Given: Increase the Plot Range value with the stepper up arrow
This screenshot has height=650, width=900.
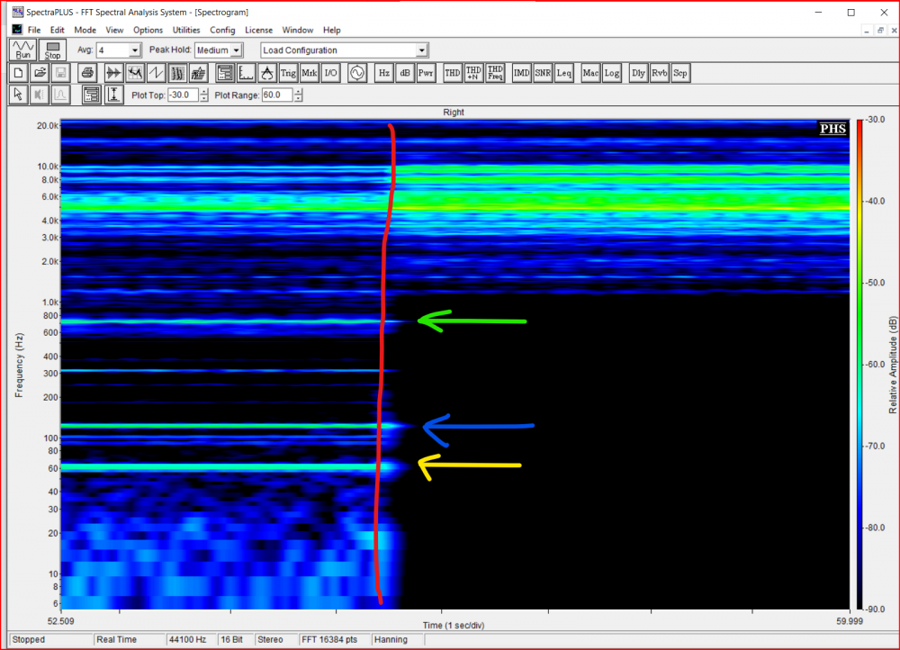Looking at the screenshot, I should (298, 92).
